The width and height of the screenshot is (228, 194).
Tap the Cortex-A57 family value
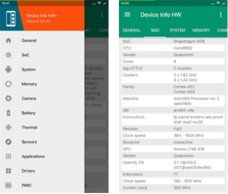point(184,87)
